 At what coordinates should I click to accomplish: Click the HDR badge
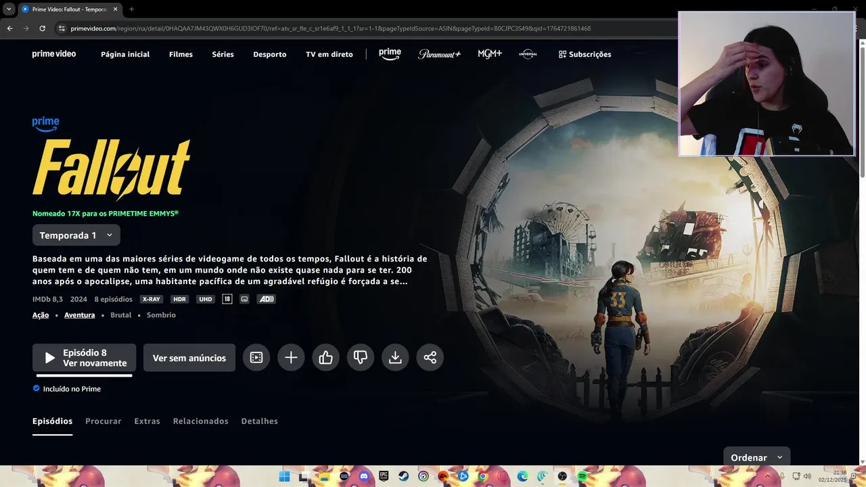[179, 299]
